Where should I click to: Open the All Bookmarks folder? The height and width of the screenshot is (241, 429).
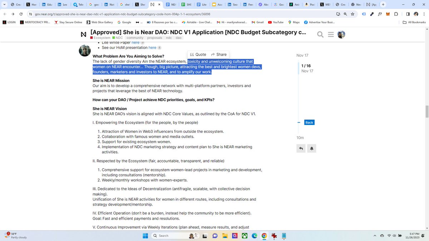point(414,22)
